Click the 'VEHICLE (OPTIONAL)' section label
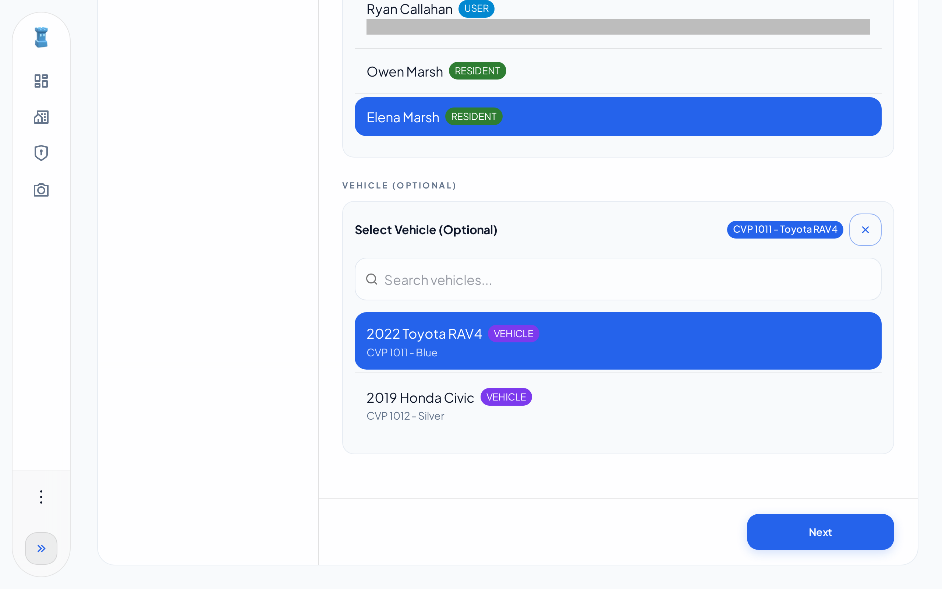This screenshot has height=589, width=942. [399, 186]
